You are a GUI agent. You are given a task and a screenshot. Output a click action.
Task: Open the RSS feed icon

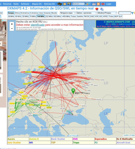[x=98, y=4]
